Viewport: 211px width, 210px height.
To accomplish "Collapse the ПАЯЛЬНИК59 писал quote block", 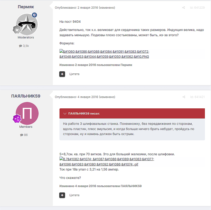I will [65, 114].
